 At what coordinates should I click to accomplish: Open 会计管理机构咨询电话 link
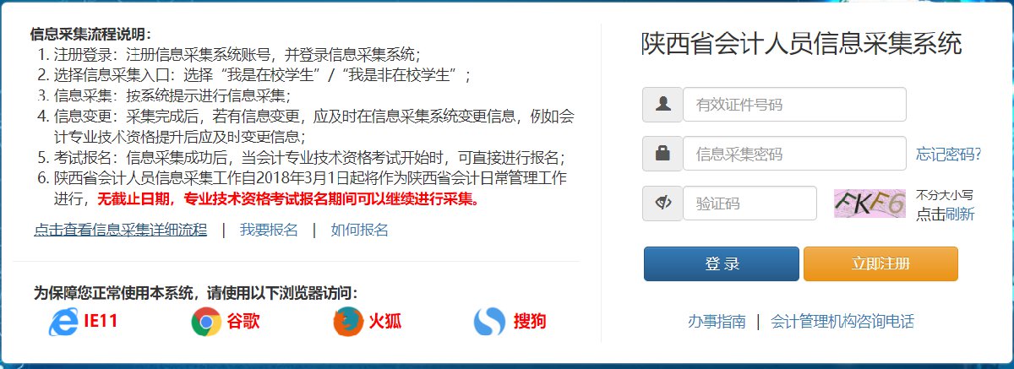pyautogui.click(x=842, y=321)
